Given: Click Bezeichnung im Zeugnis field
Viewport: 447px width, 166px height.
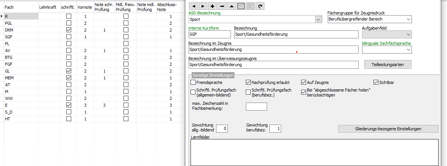Looking at the screenshot, I should click(273, 49).
